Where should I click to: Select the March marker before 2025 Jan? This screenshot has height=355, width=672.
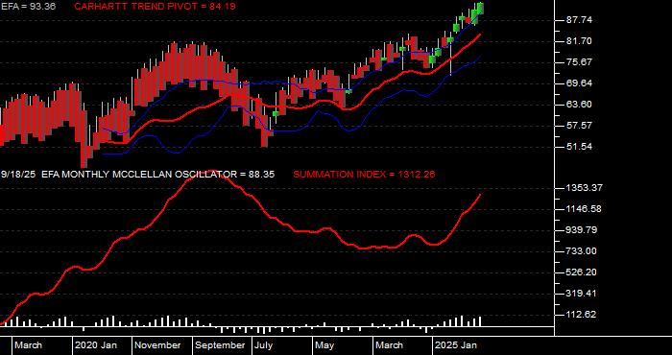point(390,345)
